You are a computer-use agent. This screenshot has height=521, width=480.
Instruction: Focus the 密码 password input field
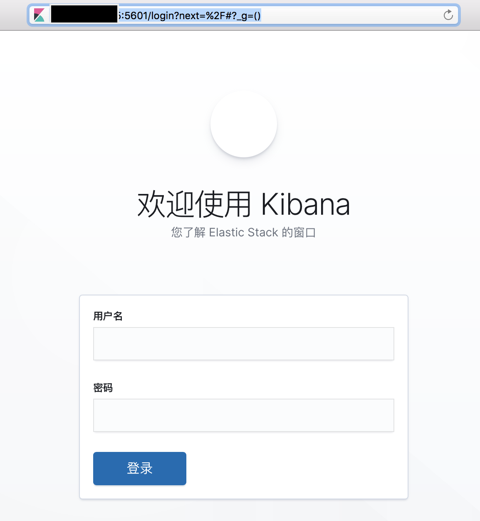click(244, 415)
